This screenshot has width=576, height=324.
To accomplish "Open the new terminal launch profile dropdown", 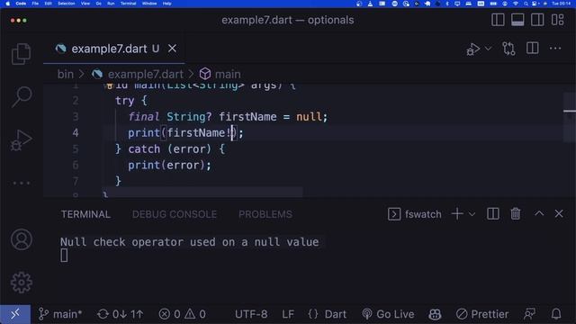I will [472, 214].
